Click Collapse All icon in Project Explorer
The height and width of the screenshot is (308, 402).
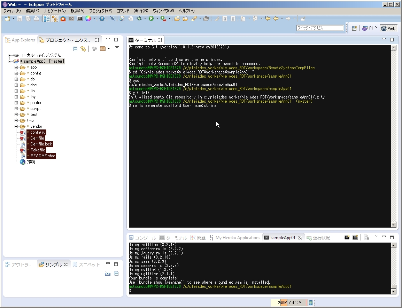75,49
